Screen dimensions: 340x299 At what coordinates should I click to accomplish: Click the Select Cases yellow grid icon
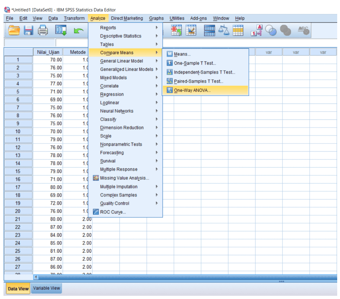[238, 30]
